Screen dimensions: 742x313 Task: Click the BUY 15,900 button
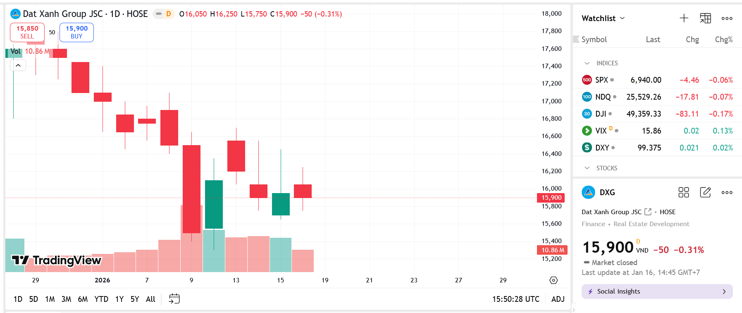pyautogui.click(x=76, y=32)
